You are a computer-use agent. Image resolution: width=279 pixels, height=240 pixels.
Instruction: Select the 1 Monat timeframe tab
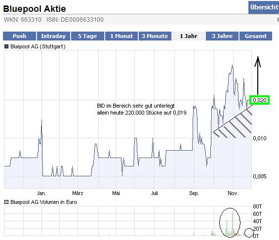click(x=121, y=36)
